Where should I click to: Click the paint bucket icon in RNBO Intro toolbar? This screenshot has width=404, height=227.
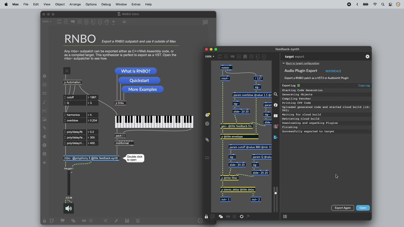click(x=124, y=22)
